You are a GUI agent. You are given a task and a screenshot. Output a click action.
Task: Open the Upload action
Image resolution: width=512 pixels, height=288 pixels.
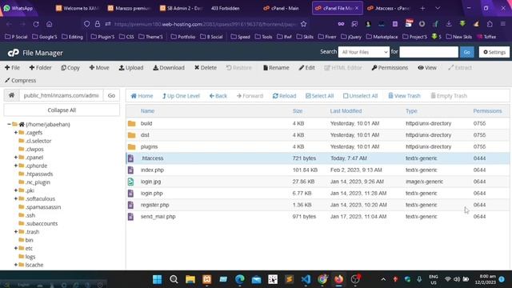click(x=131, y=67)
